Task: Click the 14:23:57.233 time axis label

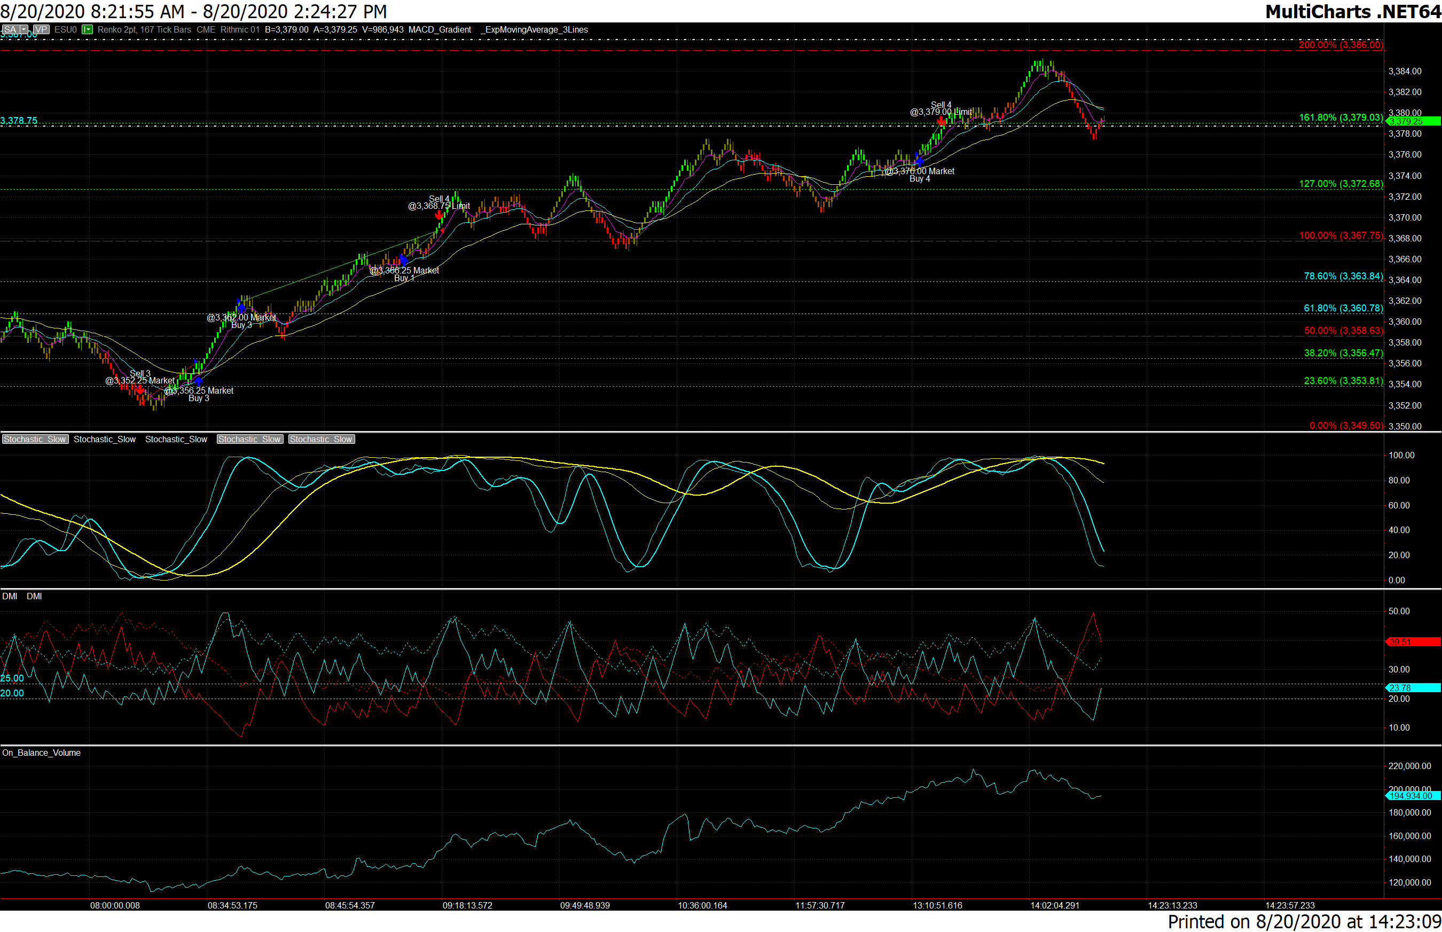Action: [1290, 905]
